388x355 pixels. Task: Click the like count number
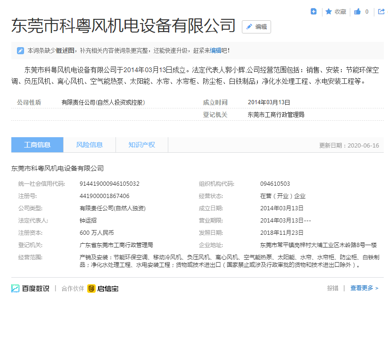[x=367, y=12]
